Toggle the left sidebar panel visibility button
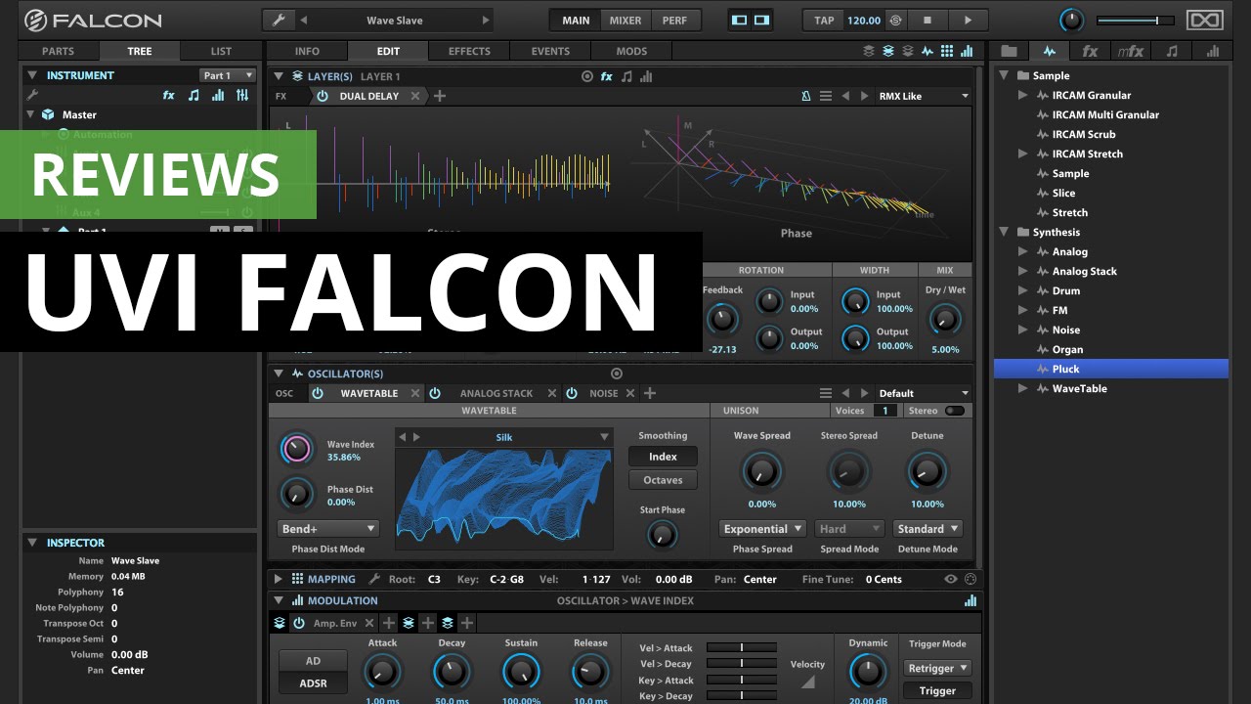This screenshot has width=1251, height=704. pyautogui.click(x=740, y=20)
